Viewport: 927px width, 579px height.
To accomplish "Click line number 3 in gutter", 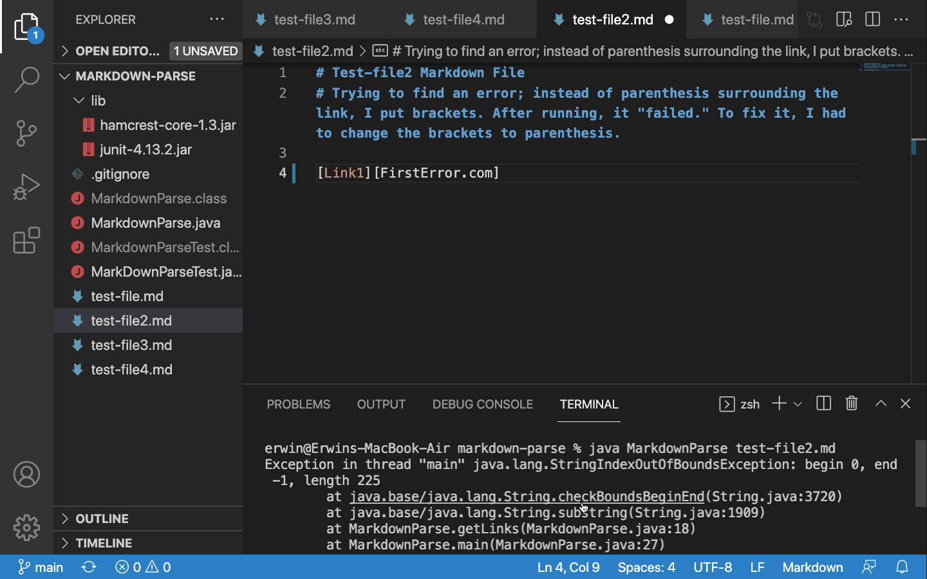I will coord(283,152).
